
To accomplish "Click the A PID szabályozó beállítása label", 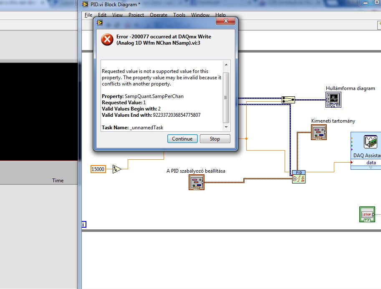I will coord(196,171).
